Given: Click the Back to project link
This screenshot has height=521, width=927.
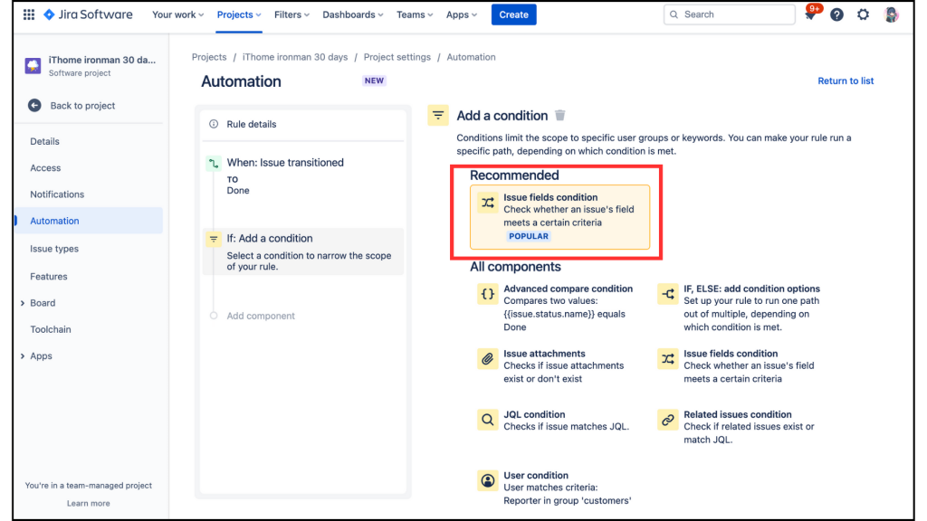Looking at the screenshot, I should point(82,106).
